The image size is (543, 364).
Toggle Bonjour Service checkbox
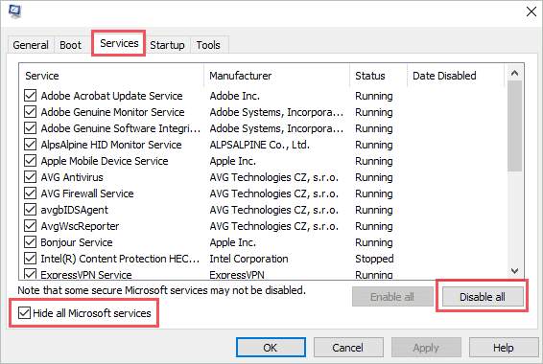(x=30, y=242)
